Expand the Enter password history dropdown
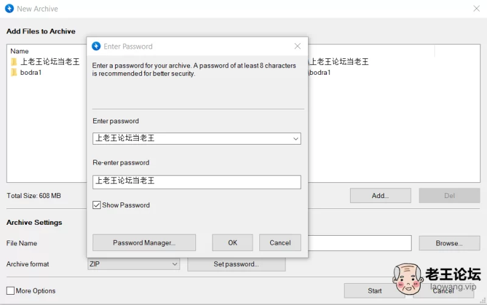The width and height of the screenshot is (487, 305). (x=296, y=139)
